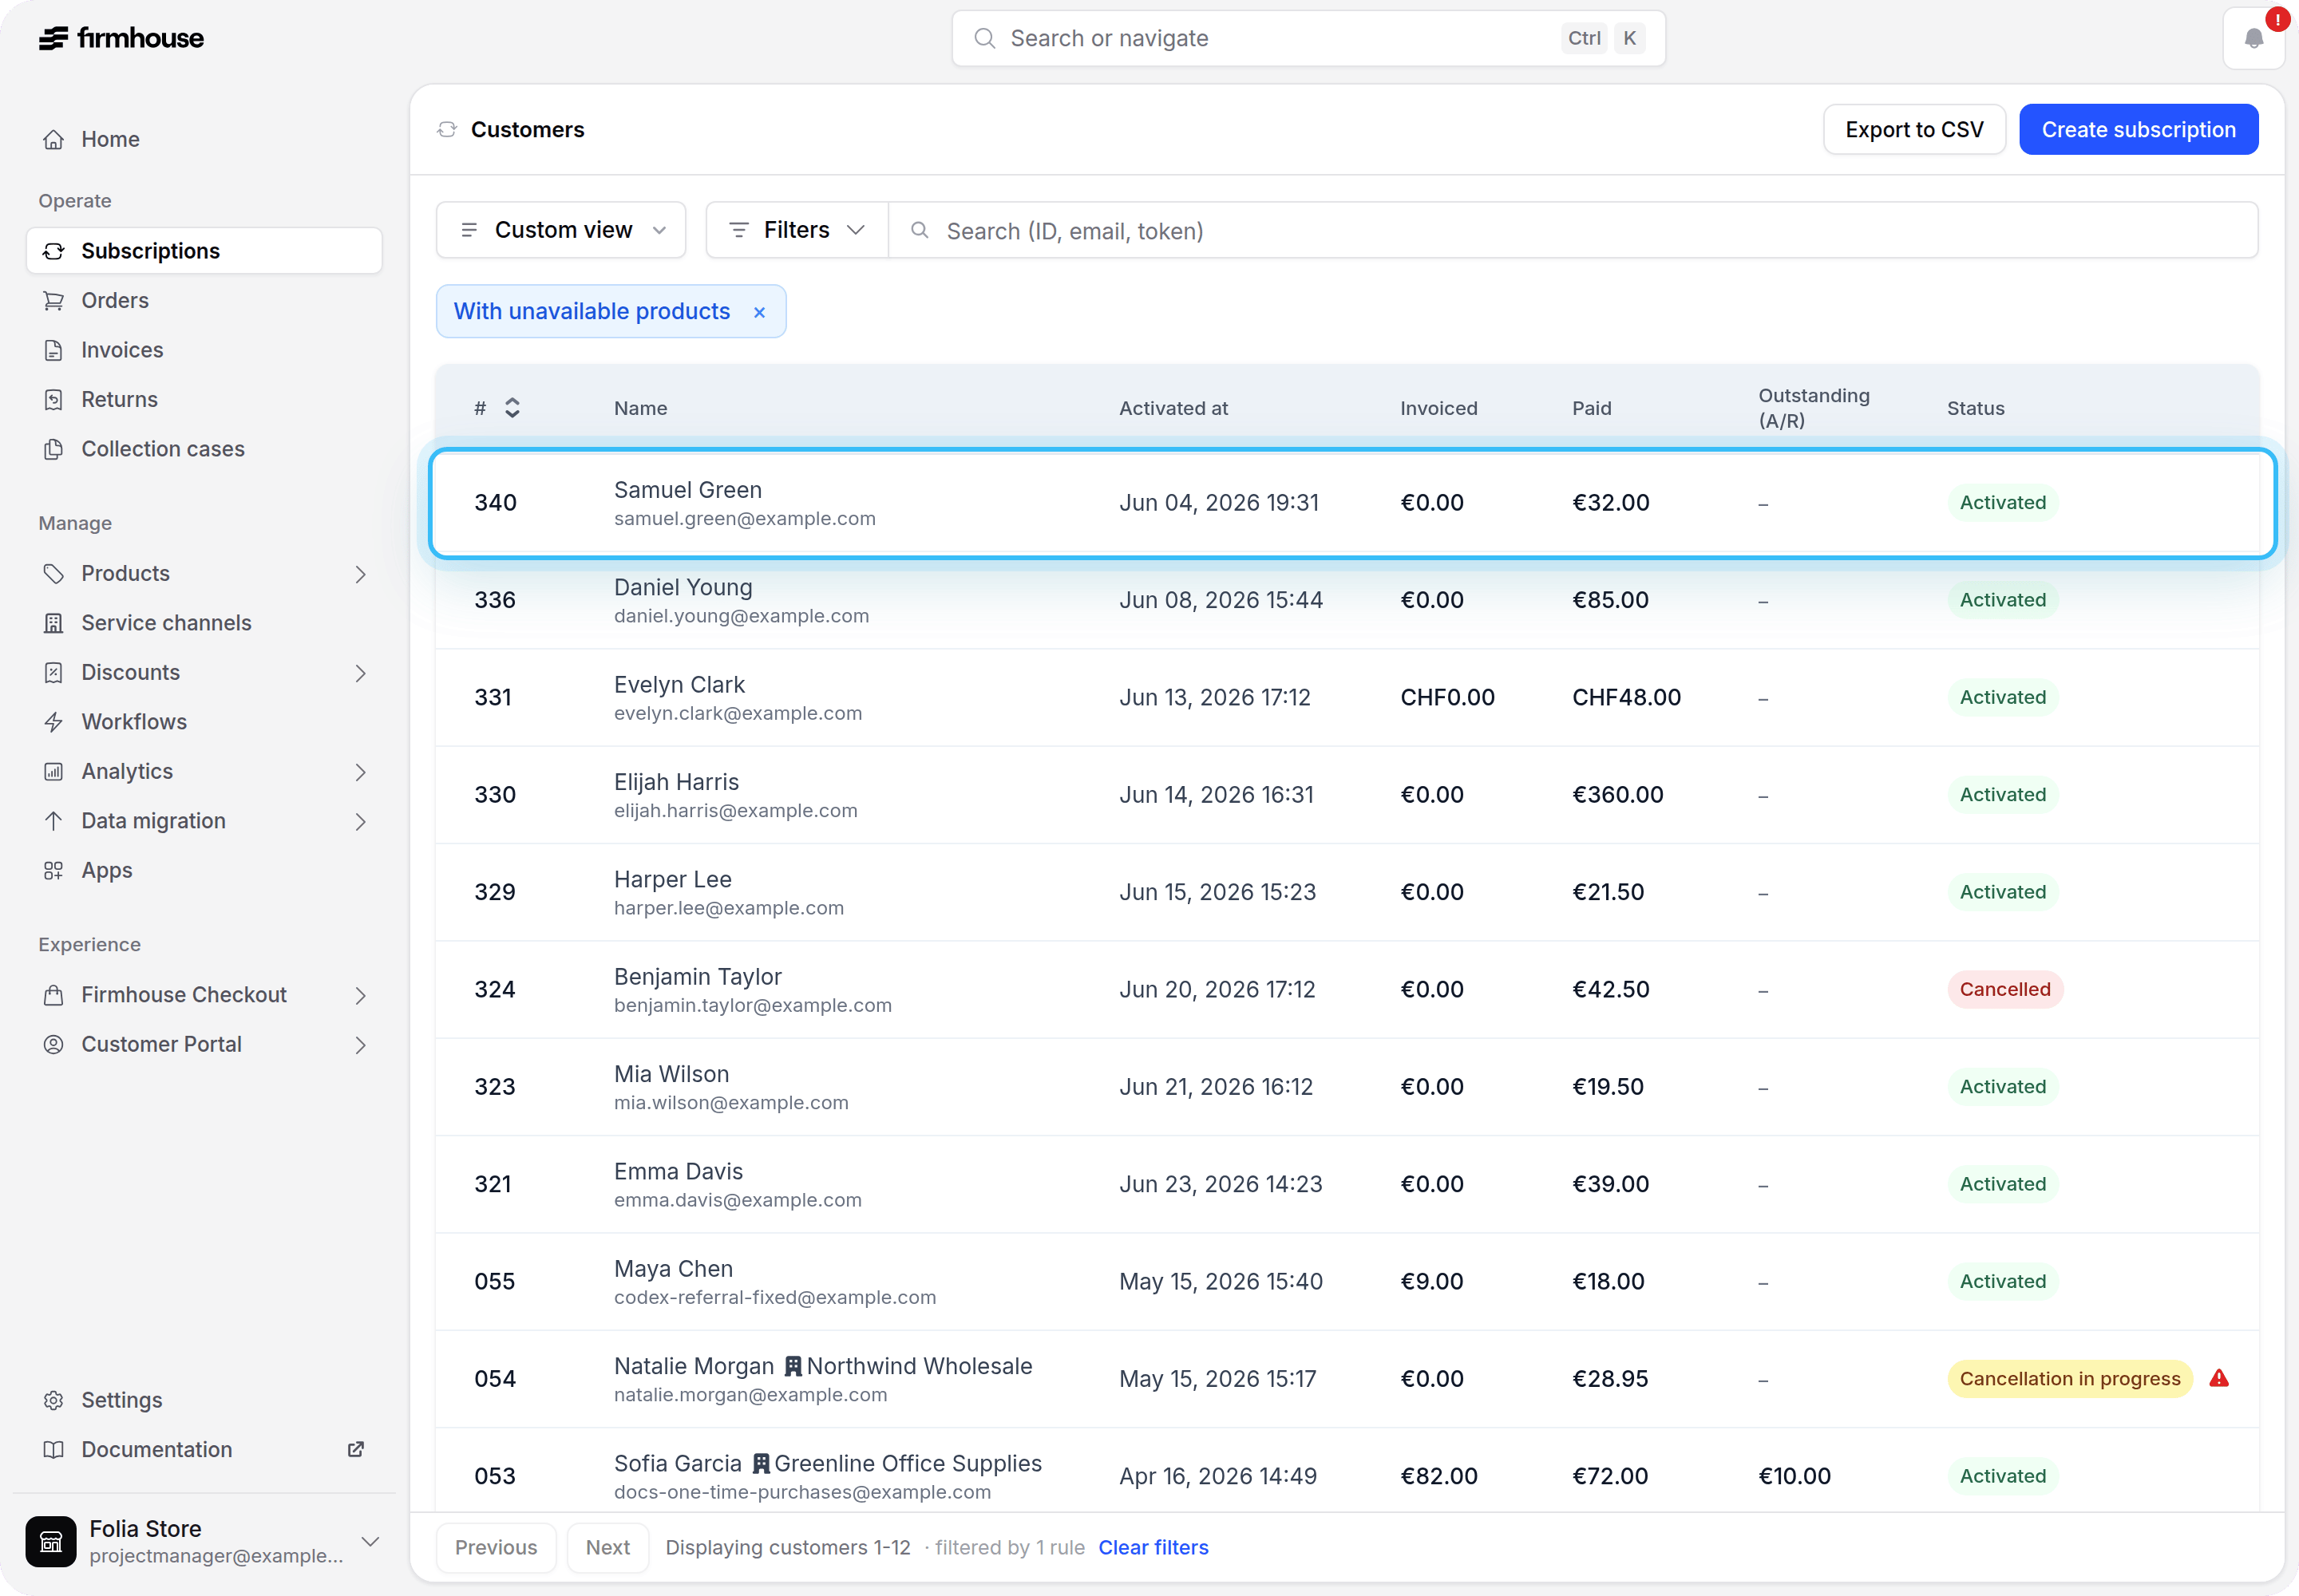Click the Discounts percent icon
The height and width of the screenshot is (1596, 2299).
54,672
